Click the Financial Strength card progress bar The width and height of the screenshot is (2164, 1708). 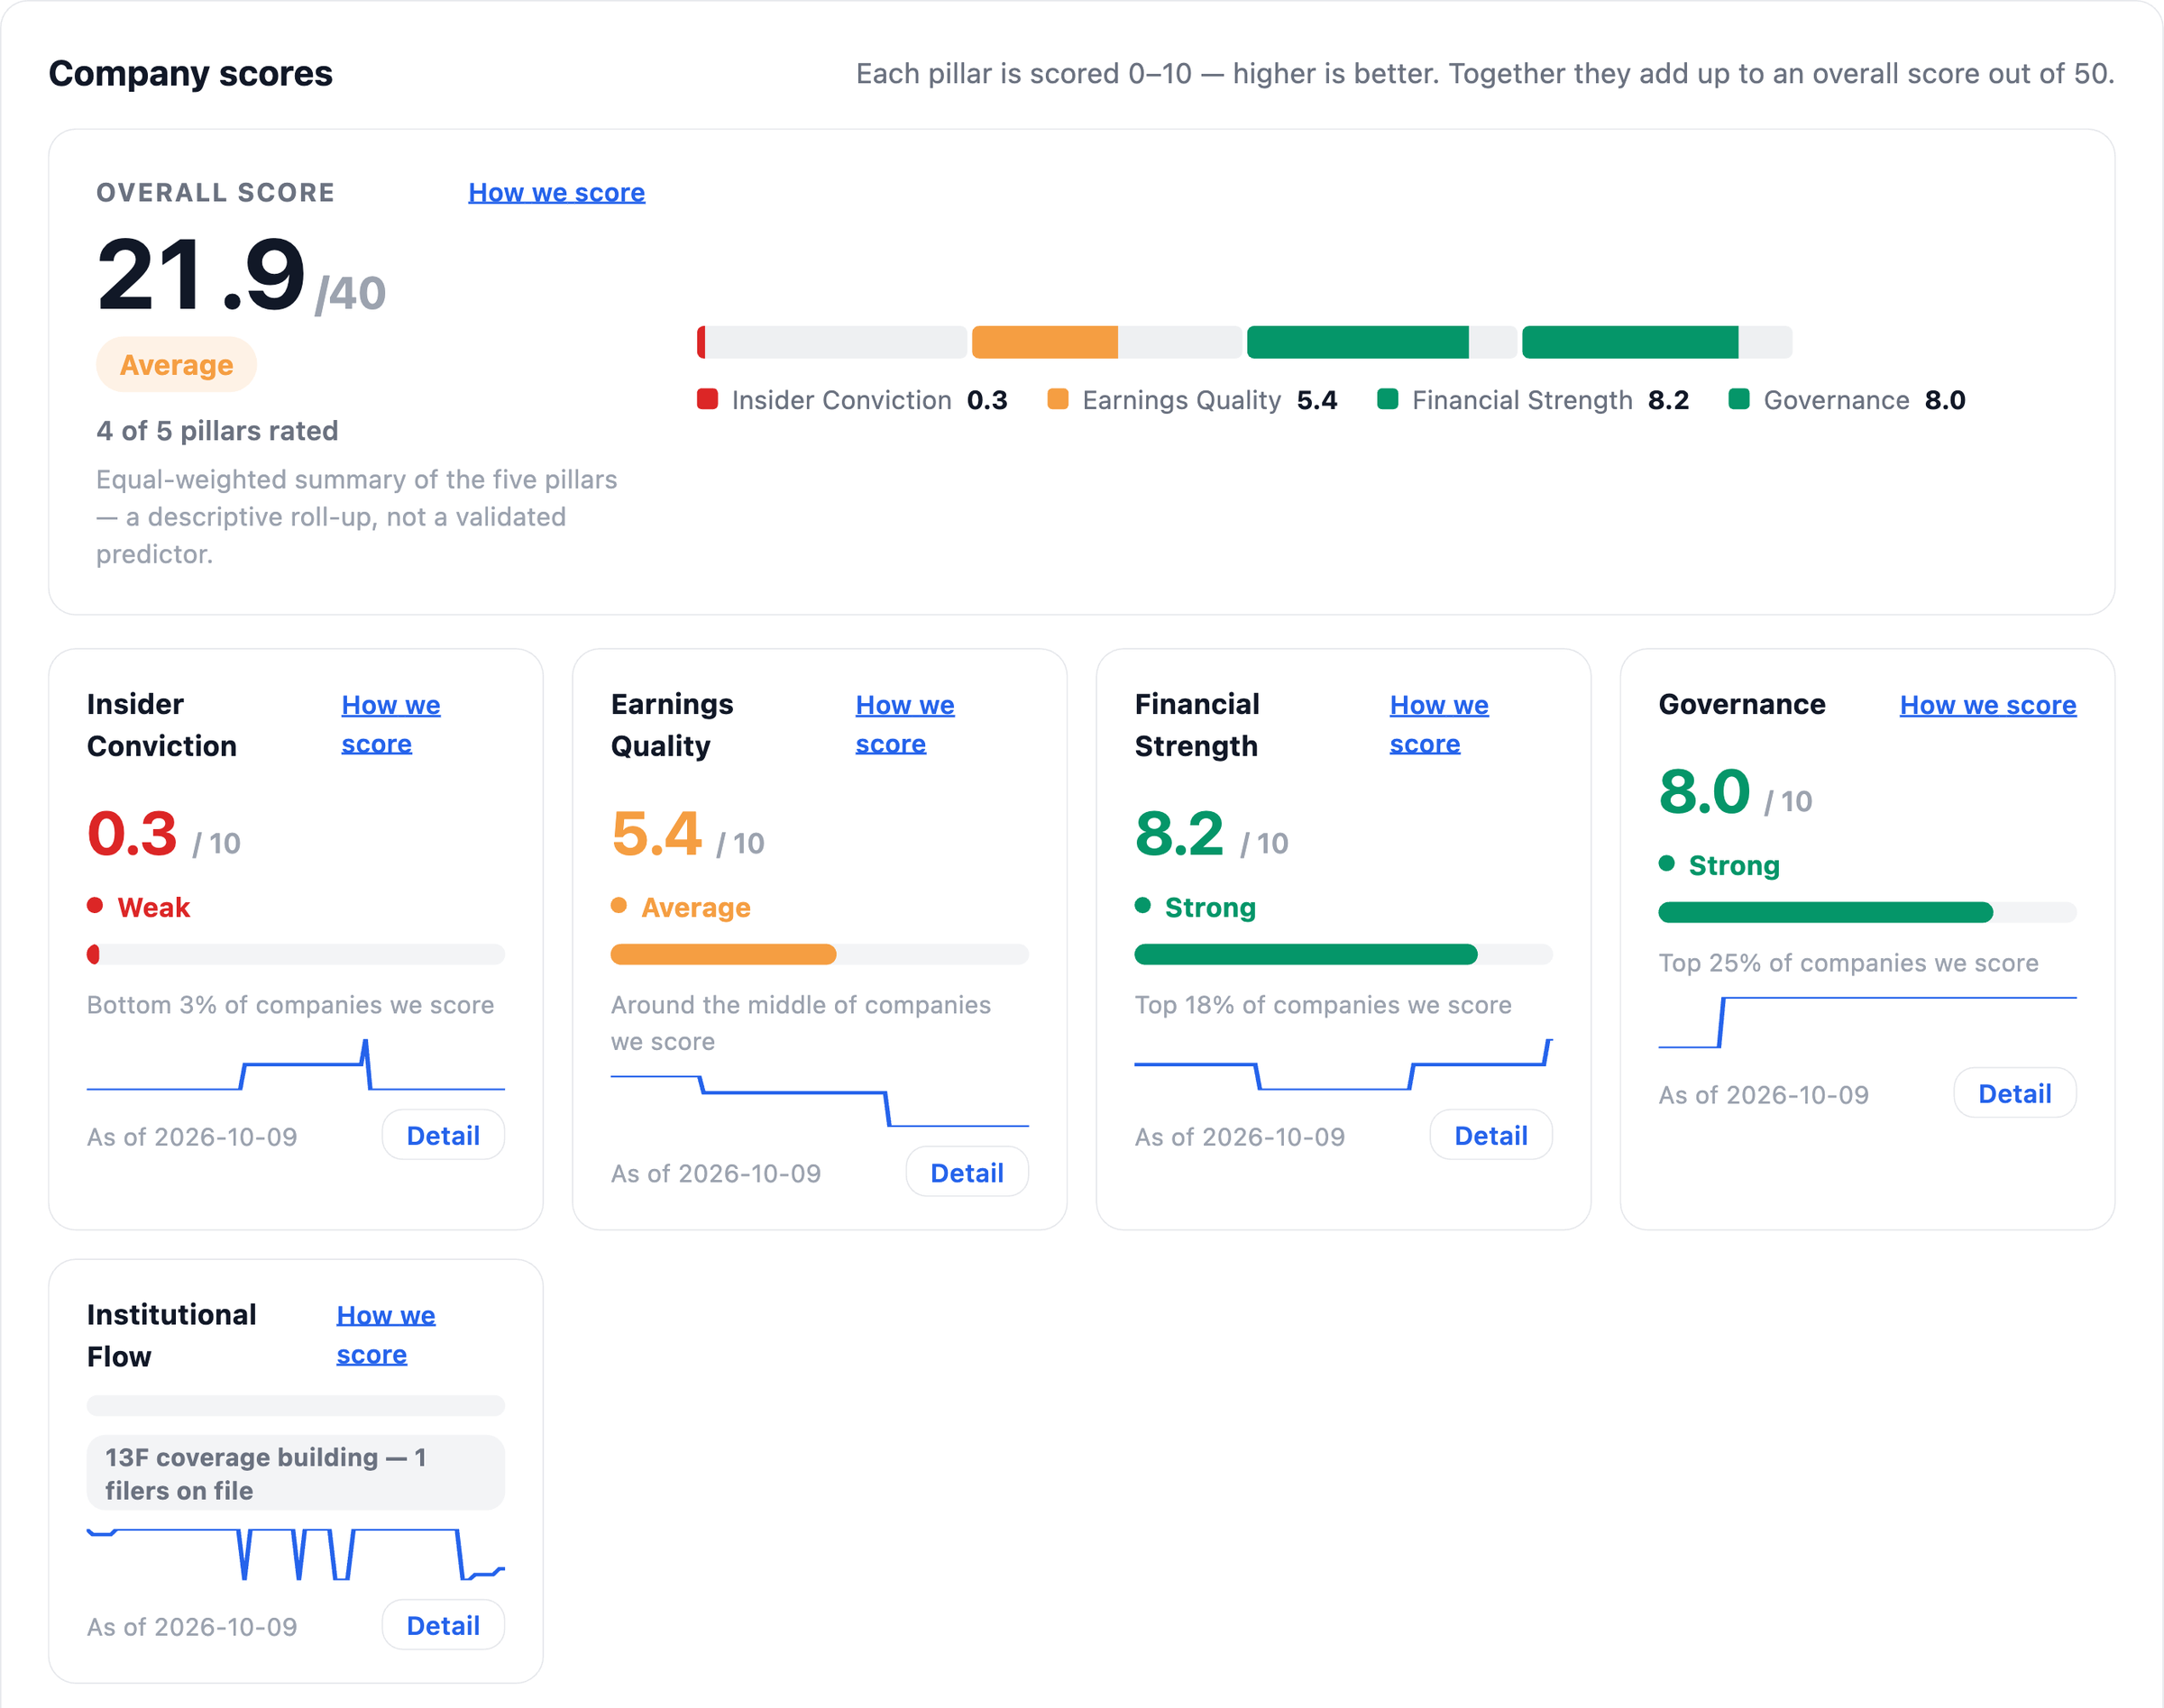click(1343, 954)
